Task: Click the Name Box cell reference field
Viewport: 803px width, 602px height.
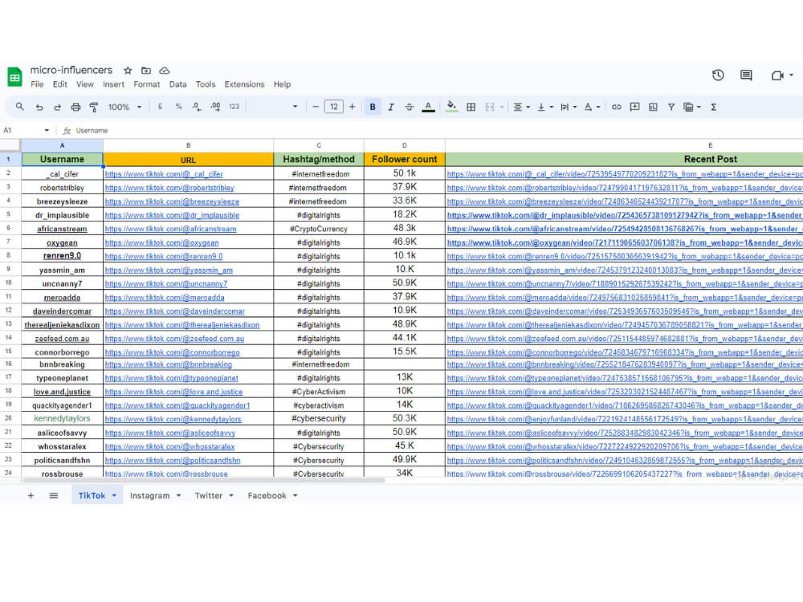Action: [x=24, y=130]
